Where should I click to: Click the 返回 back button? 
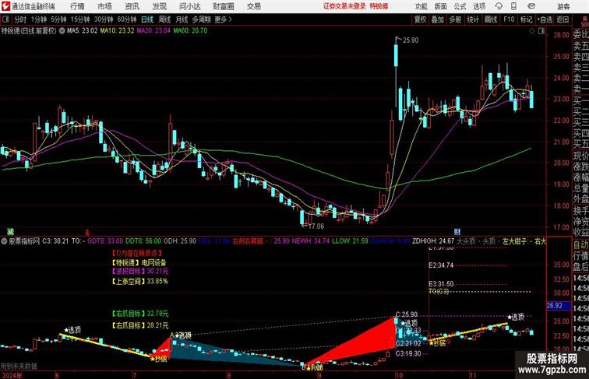[x=563, y=19]
